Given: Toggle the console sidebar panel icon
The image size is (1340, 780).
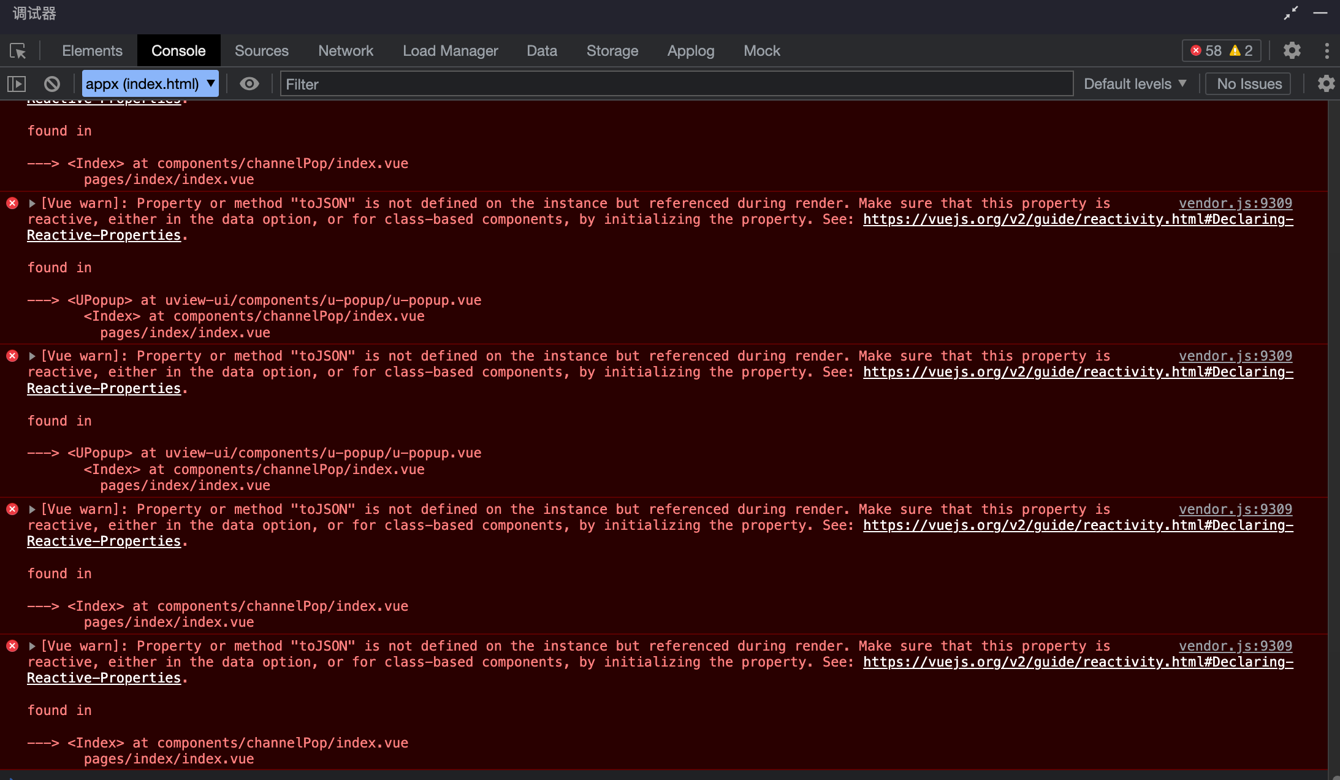Looking at the screenshot, I should (x=17, y=84).
